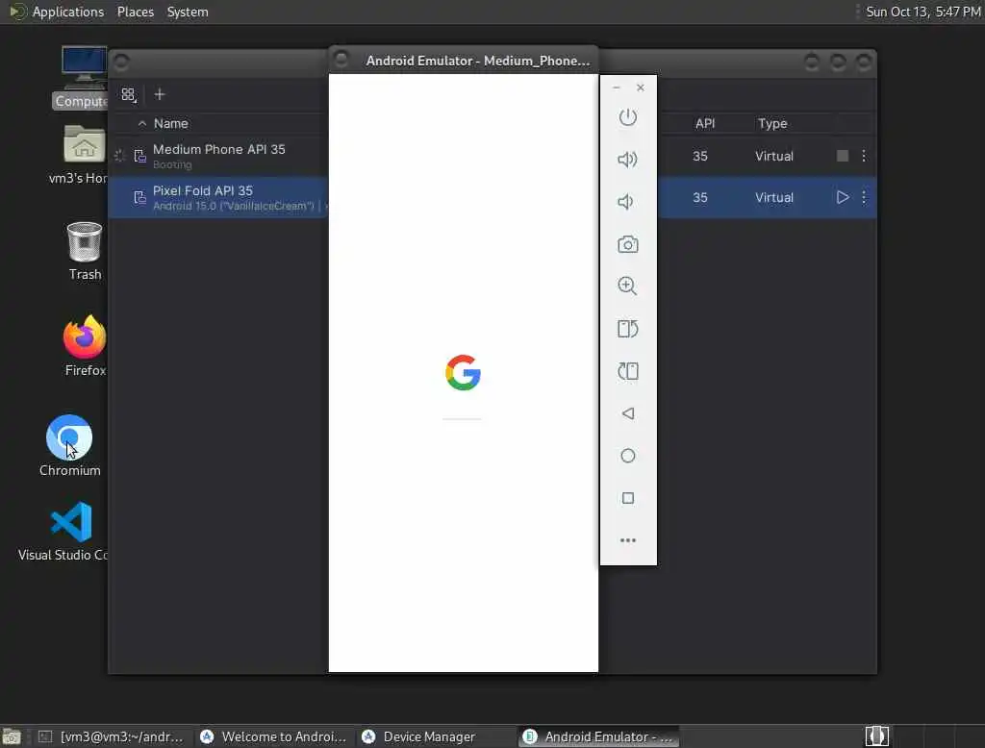Tap the emulator Back triangle button
Viewport: 985px width, 748px height.
(627, 413)
